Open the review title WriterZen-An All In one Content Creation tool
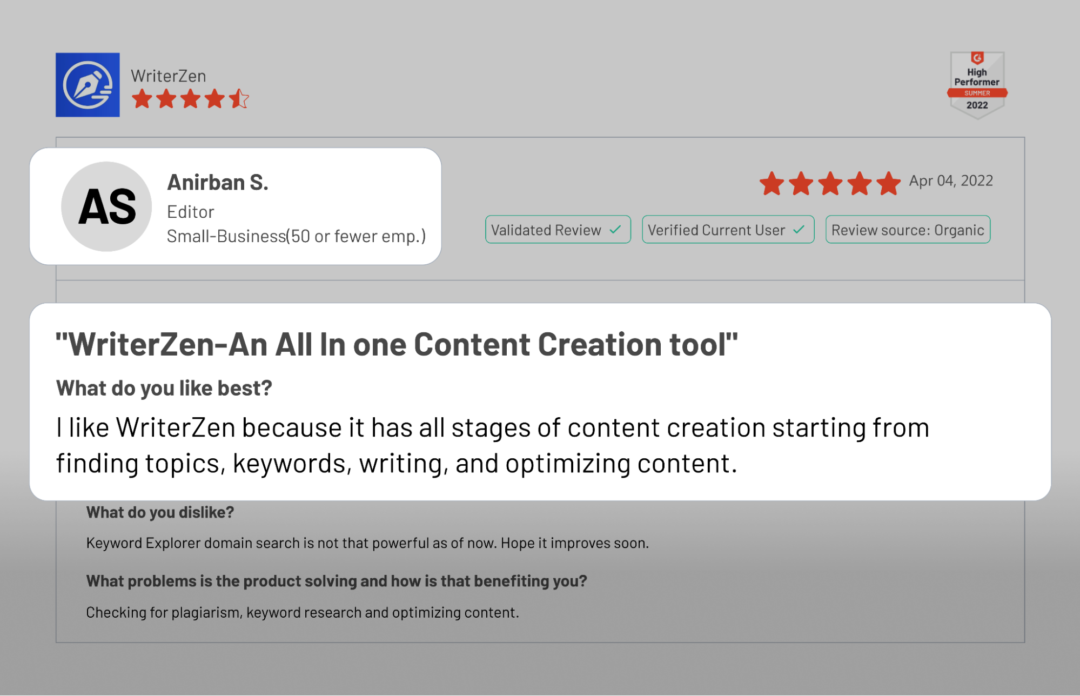 (x=397, y=344)
